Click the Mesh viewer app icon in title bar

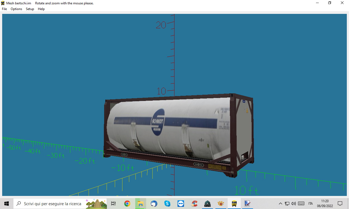(3, 3)
